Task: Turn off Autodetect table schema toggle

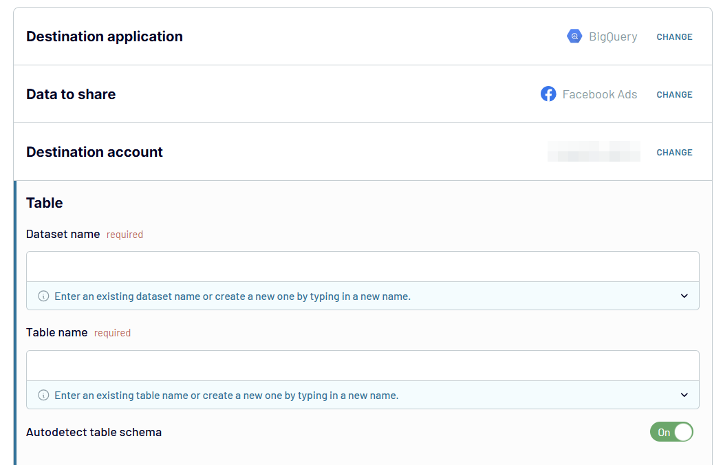Action: (672, 432)
